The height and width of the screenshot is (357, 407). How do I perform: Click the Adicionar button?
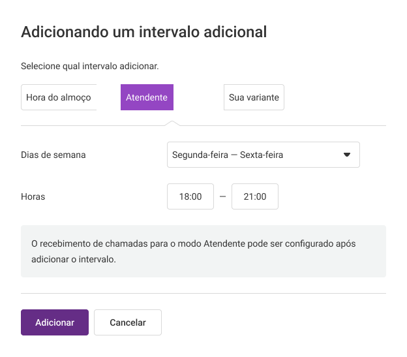pyautogui.click(x=55, y=322)
